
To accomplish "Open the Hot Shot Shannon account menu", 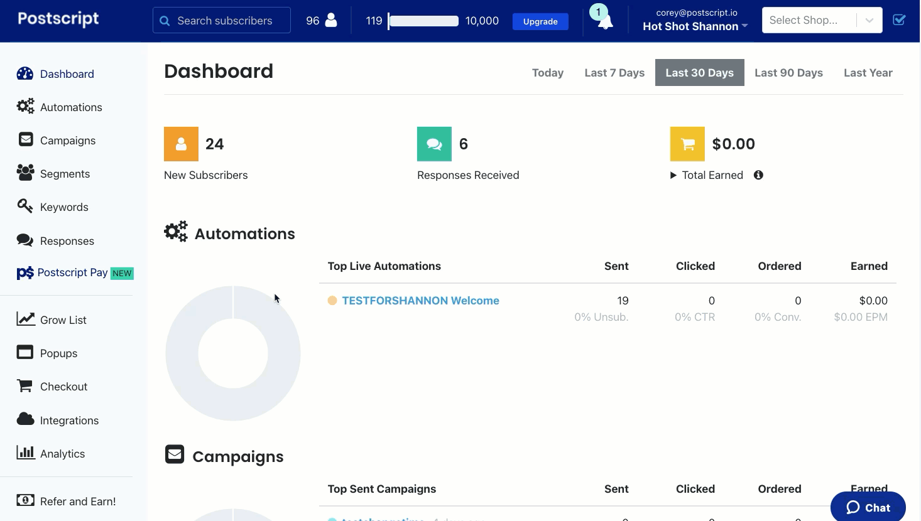I will (695, 26).
